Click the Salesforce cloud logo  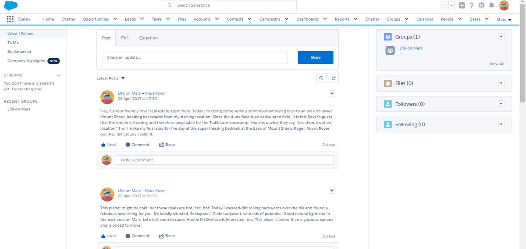[11, 6]
